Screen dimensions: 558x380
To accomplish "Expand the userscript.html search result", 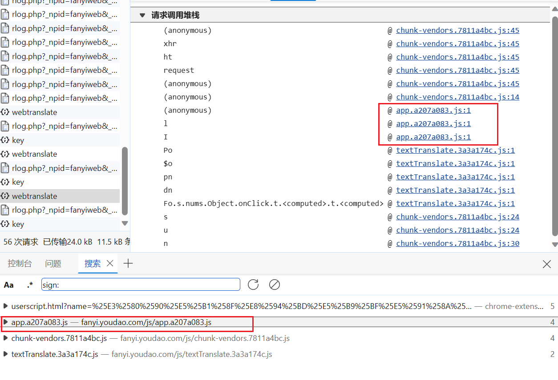I will tap(5, 306).
